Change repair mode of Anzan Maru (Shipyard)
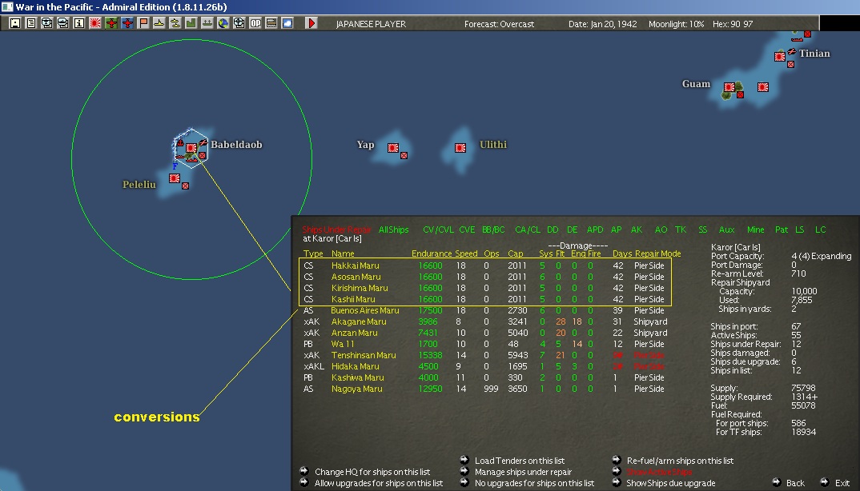860x491 pixels. point(650,333)
